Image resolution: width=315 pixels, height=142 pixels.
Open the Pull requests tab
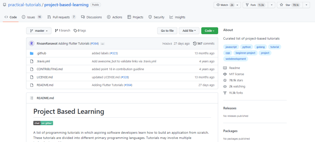(x=62, y=17)
